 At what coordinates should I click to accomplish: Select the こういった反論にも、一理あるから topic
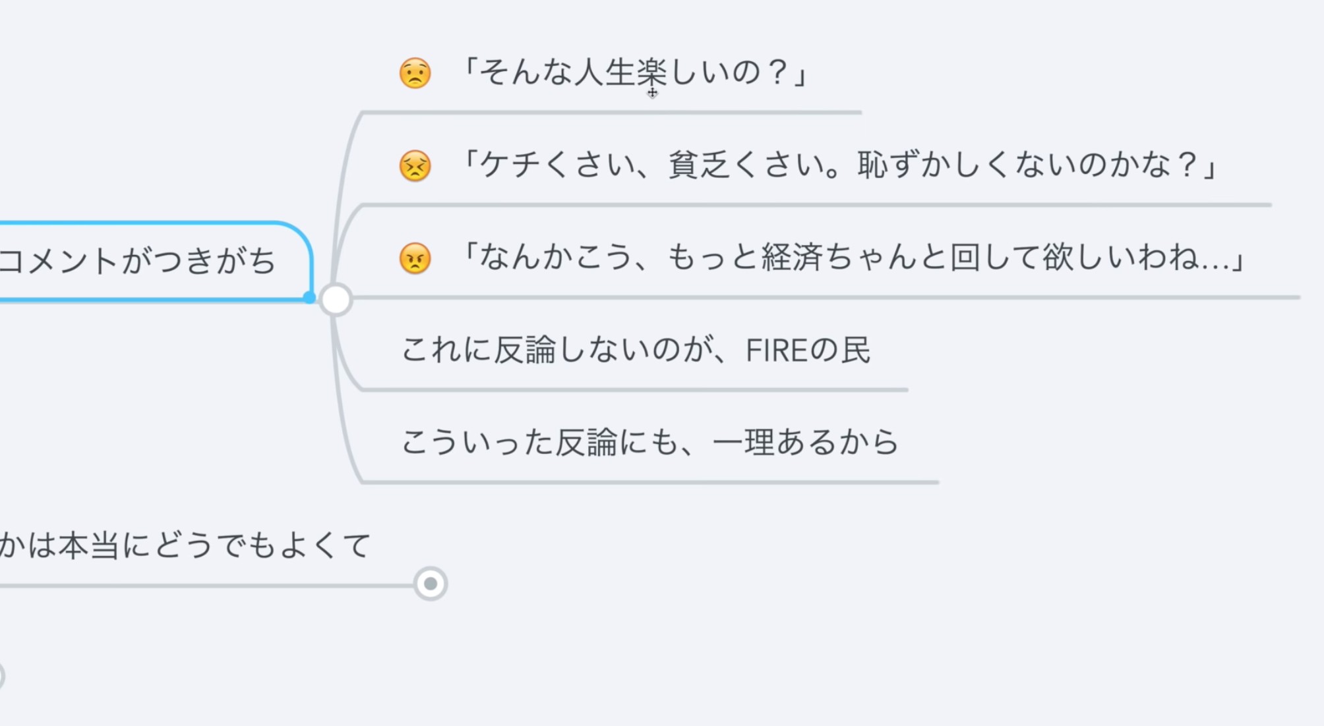tap(650, 442)
